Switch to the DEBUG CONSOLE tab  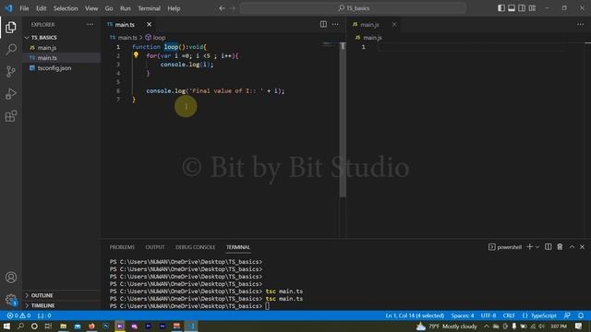[195, 247]
